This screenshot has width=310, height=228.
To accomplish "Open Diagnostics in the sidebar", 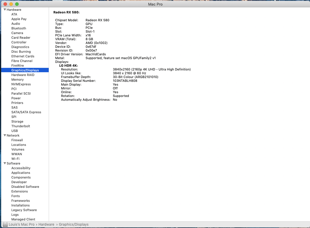I will 20,47.
